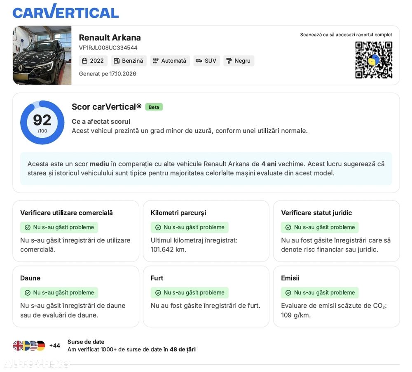Click check icon under Emisii

tap(288, 293)
